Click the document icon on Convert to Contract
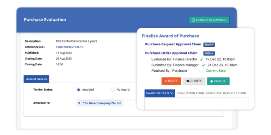This screenshot has width=271, height=135. click(x=193, y=20)
